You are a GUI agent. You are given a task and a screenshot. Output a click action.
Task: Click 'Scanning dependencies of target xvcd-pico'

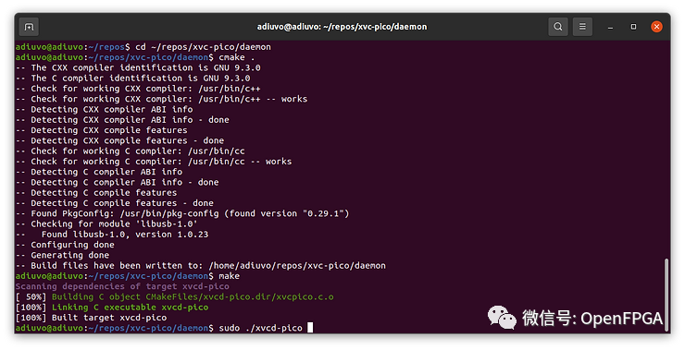[122, 287]
